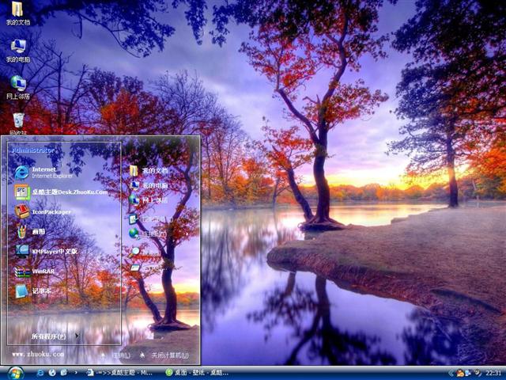Click the third quick launch icon

click(63, 373)
